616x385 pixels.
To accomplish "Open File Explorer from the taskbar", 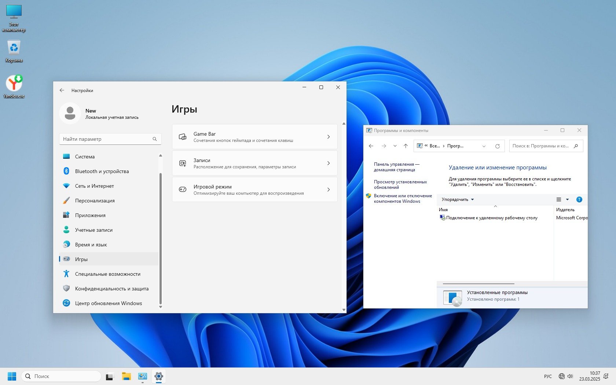I will [x=126, y=376].
